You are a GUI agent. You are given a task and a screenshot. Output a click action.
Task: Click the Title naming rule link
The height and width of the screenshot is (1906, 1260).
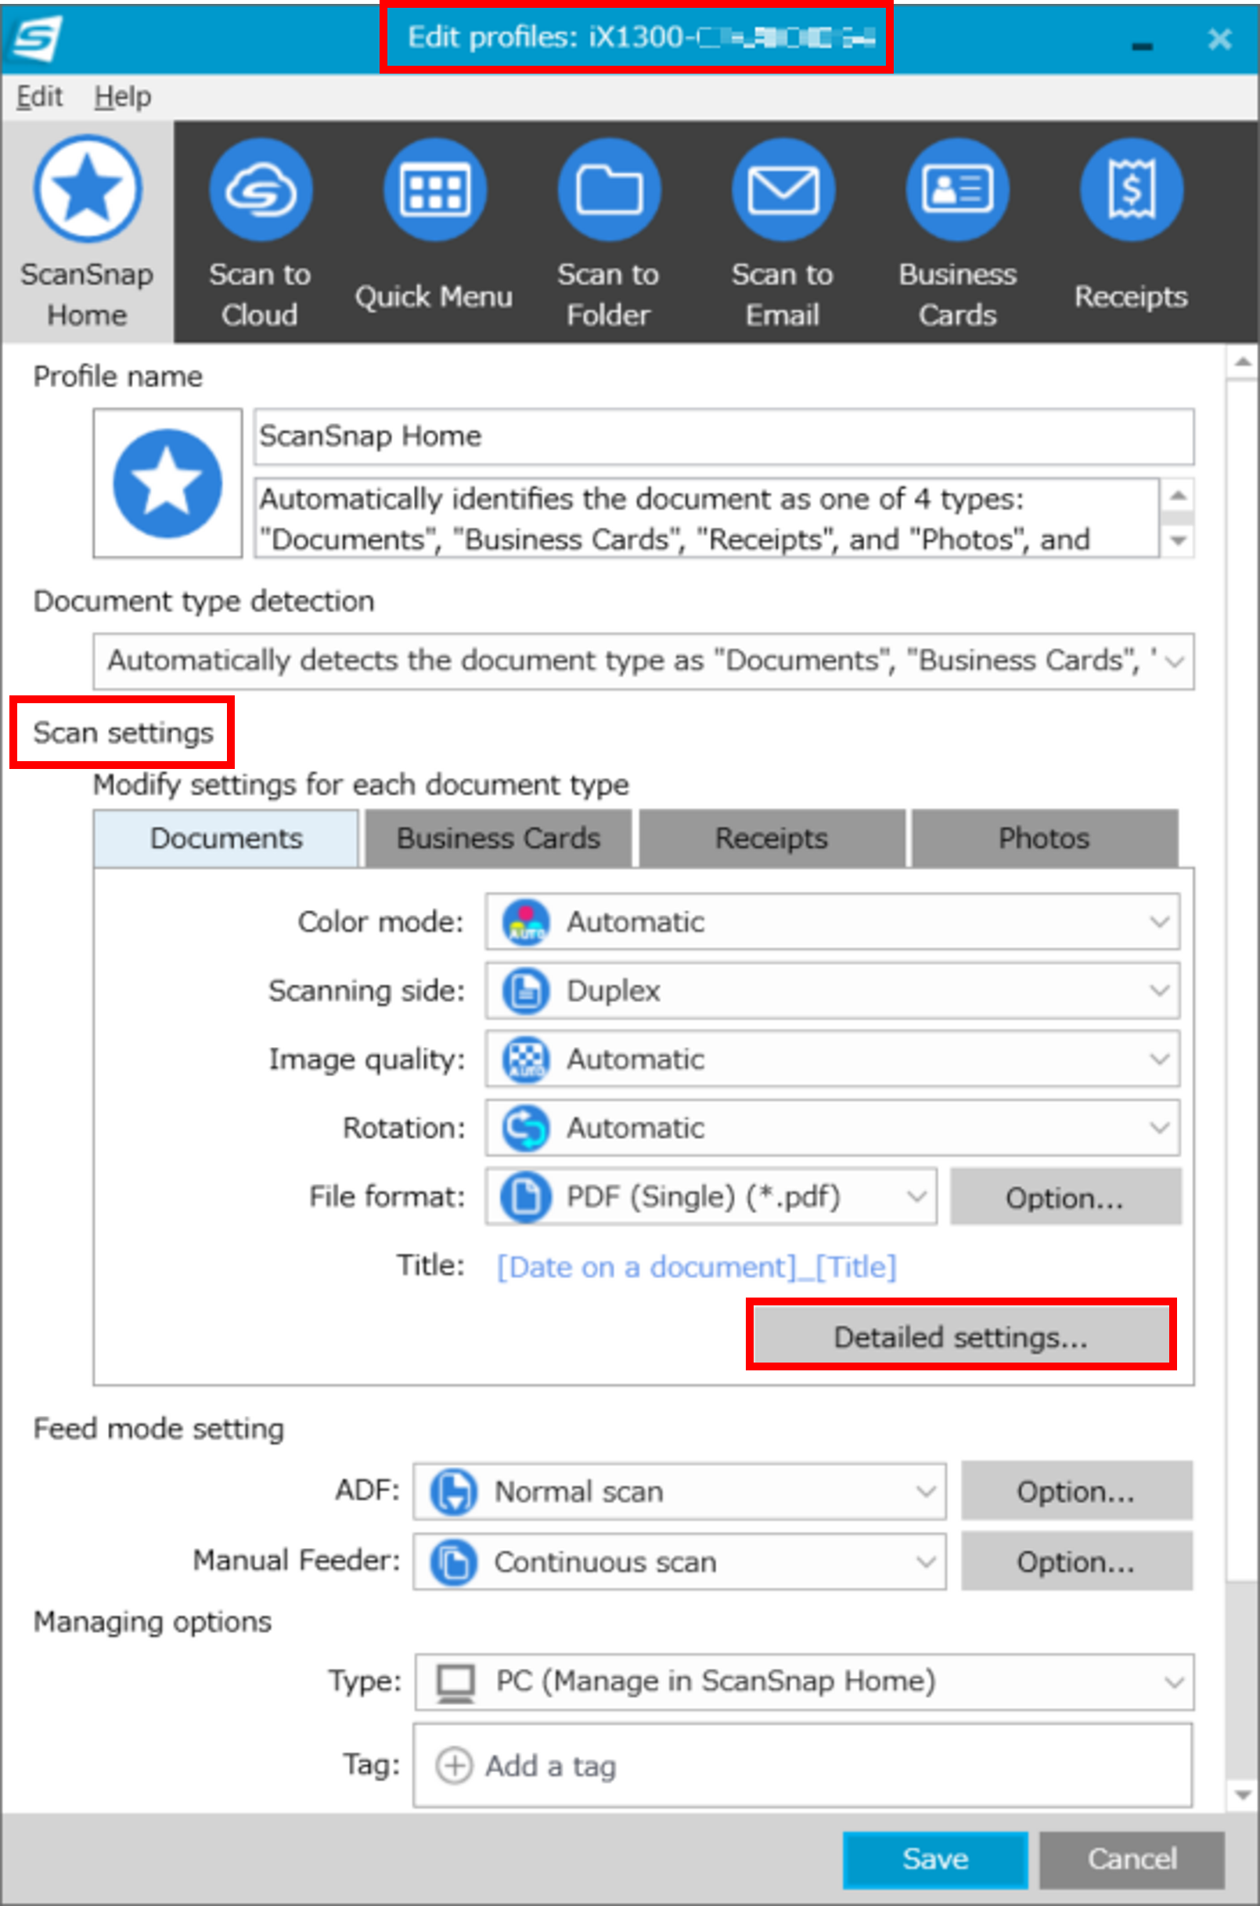tap(696, 1268)
